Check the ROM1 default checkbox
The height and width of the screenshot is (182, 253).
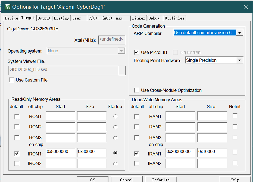pyautogui.click(x=17, y=116)
